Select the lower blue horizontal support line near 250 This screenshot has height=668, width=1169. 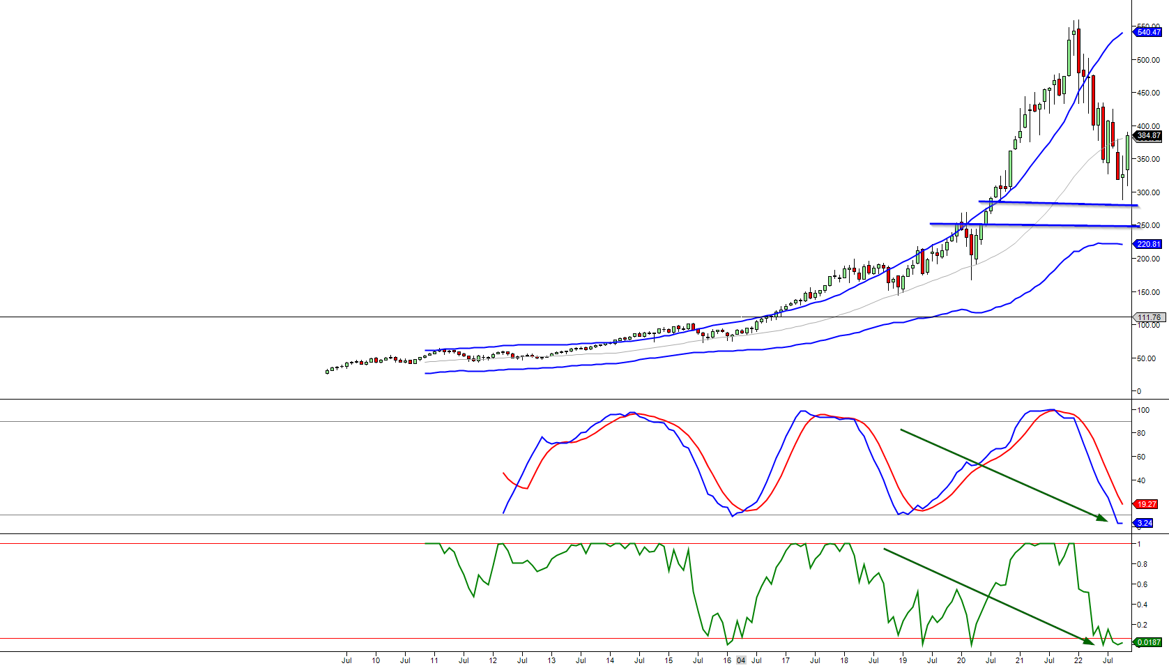1034,225
